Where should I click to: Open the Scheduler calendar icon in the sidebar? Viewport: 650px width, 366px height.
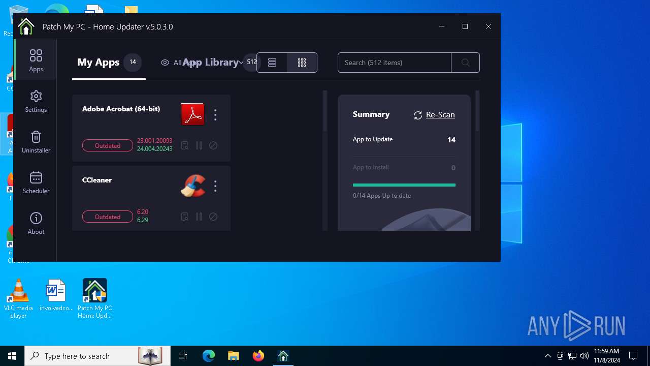tap(36, 182)
